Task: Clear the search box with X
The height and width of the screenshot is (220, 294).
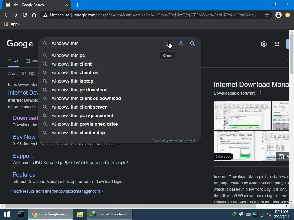Action: [x=167, y=44]
